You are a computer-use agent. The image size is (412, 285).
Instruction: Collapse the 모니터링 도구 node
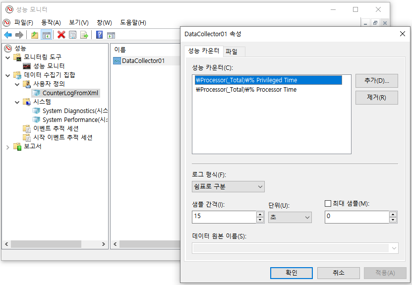point(7,57)
